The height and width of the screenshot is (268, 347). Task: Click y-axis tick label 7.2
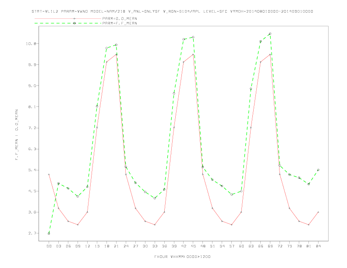(32, 128)
